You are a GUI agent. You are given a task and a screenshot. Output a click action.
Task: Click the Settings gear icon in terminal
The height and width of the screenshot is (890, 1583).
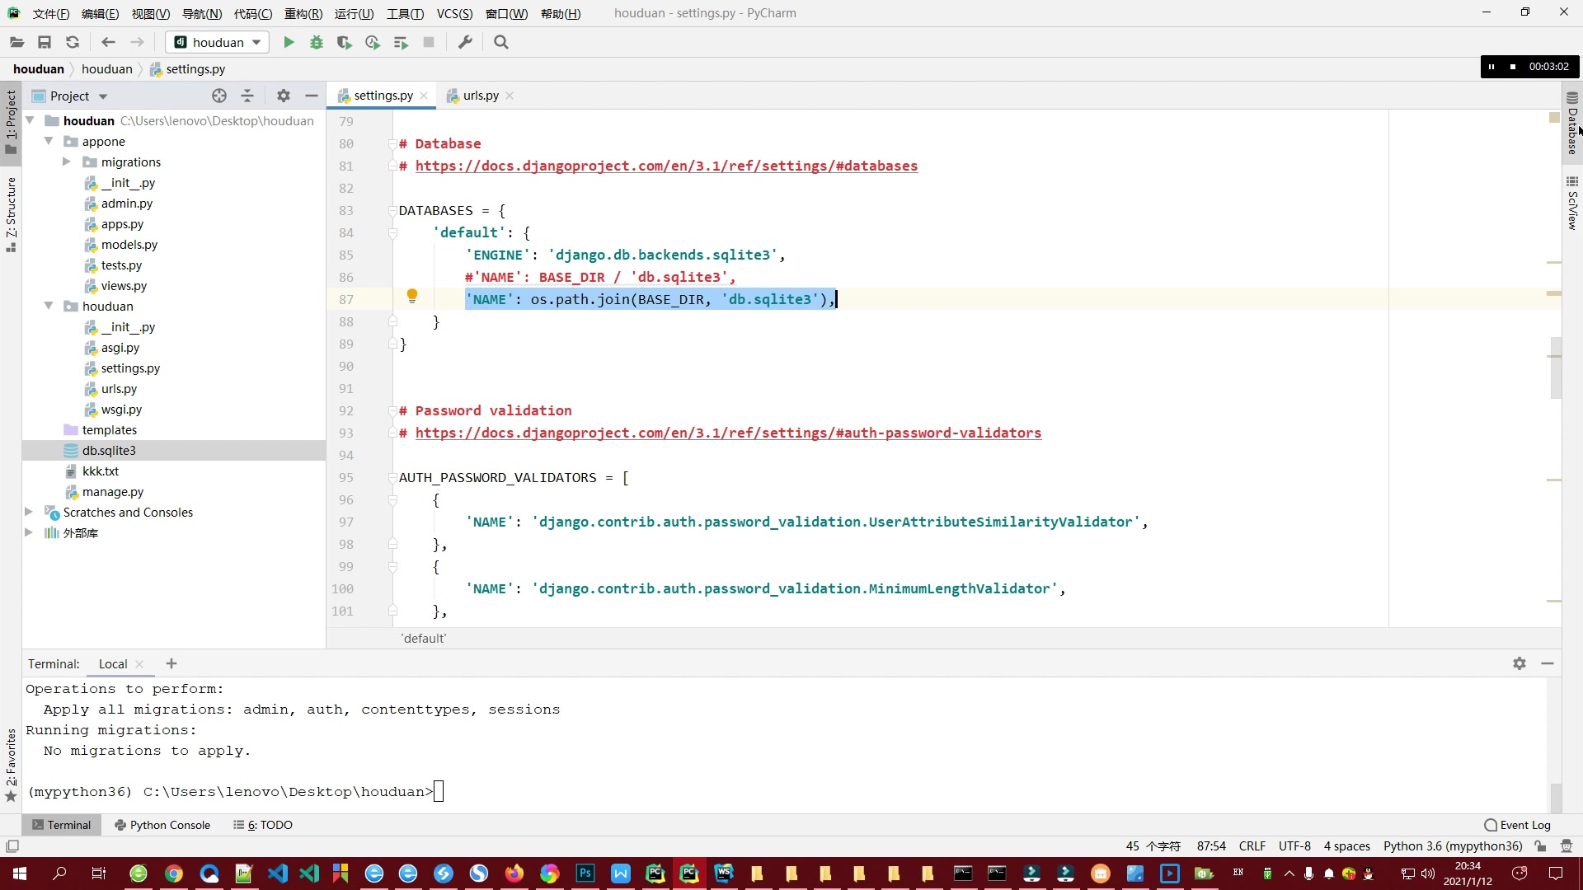click(1519, 664)
